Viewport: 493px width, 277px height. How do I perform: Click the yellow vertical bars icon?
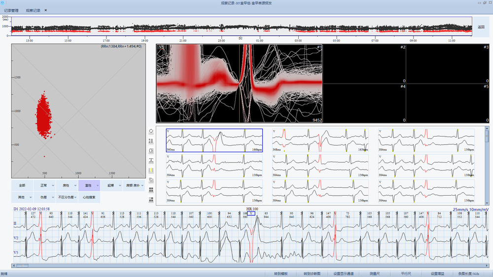coord(151,170)
